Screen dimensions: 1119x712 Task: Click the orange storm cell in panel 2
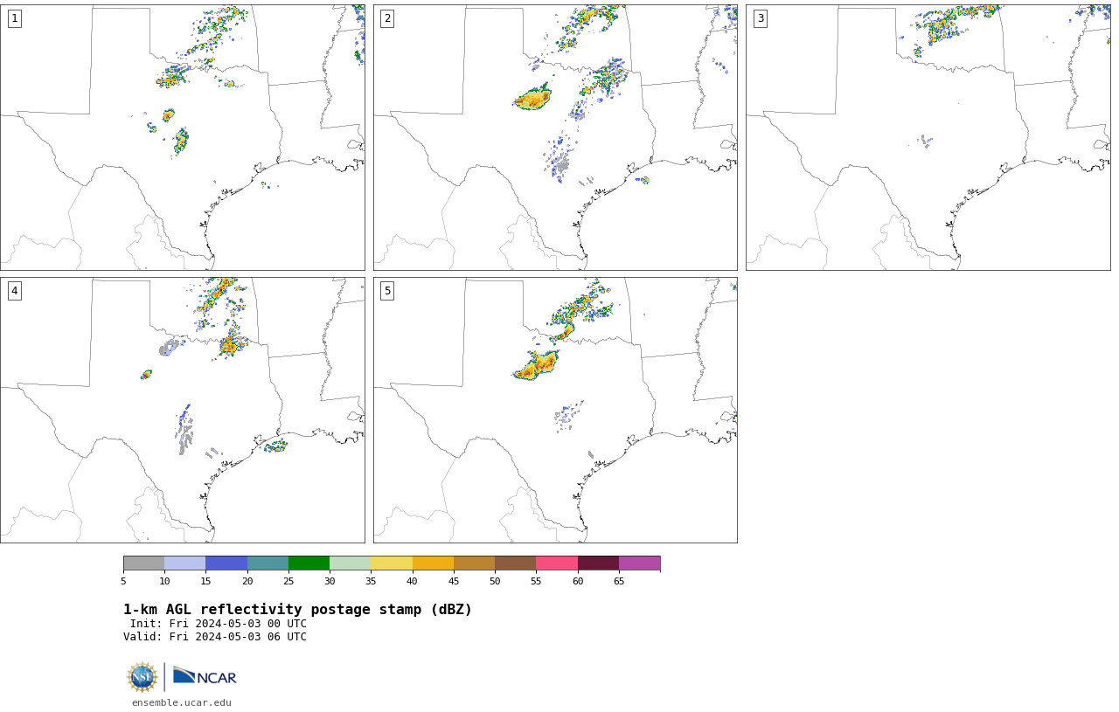[x=532, y=99]
